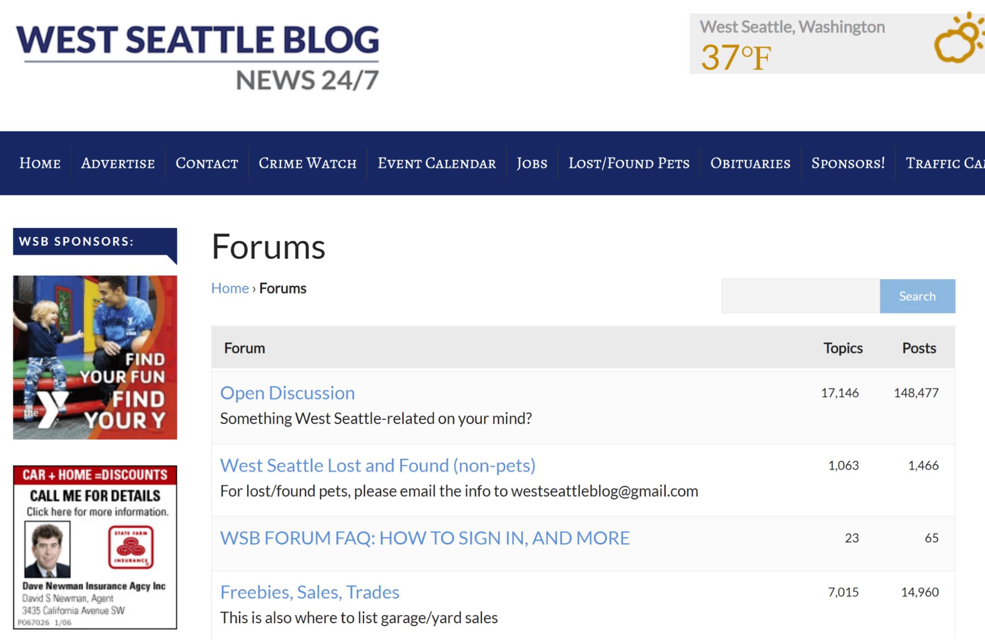View the Lost/Found Pets page
985x640 pixels.
pyautogui.click(x=629, y=163)
